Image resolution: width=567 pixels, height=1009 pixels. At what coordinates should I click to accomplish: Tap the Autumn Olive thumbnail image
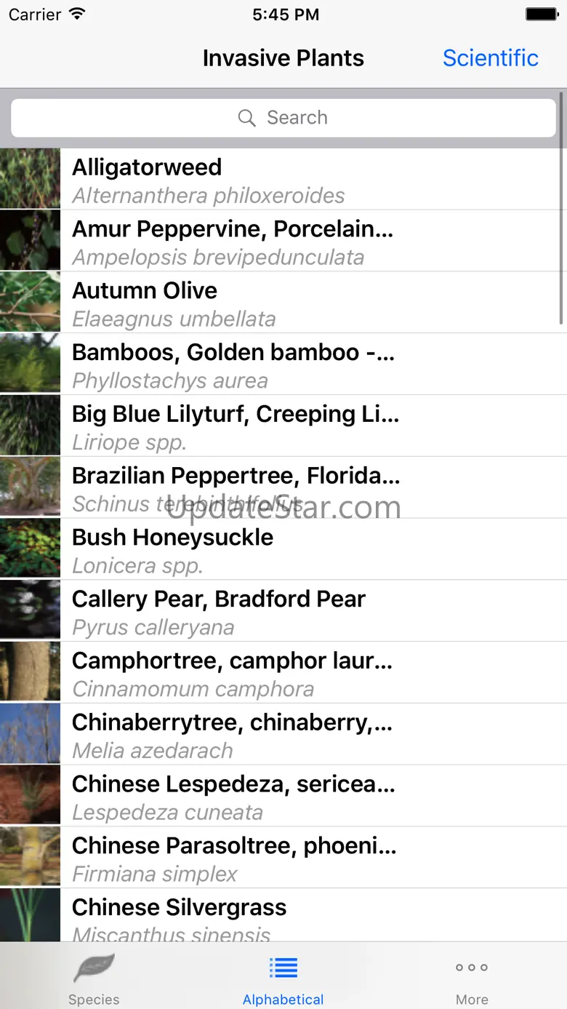[x=30, y=303]
